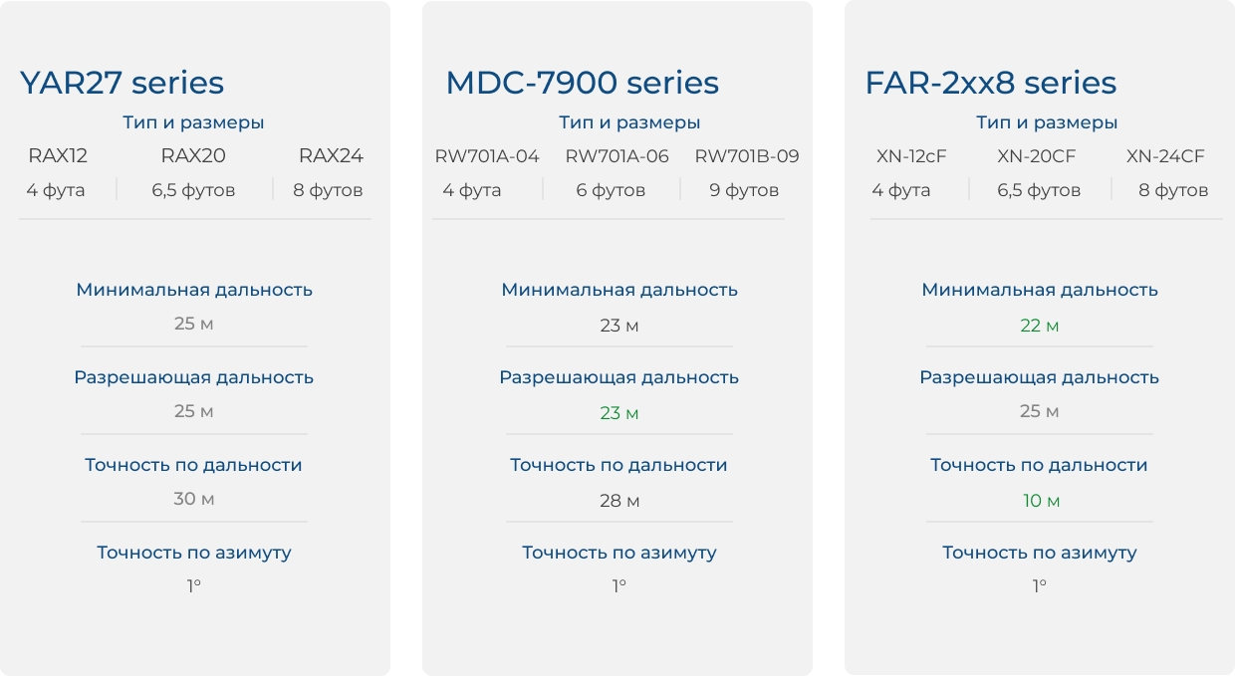This screenshot has height=676, width=1235.
Task: Click the YAR27 series heading
Action: tap(122, 83)
